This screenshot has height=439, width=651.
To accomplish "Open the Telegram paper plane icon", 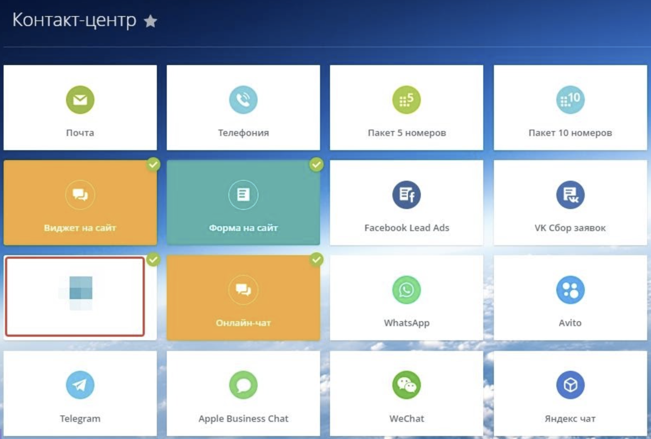I will point(80,385).
